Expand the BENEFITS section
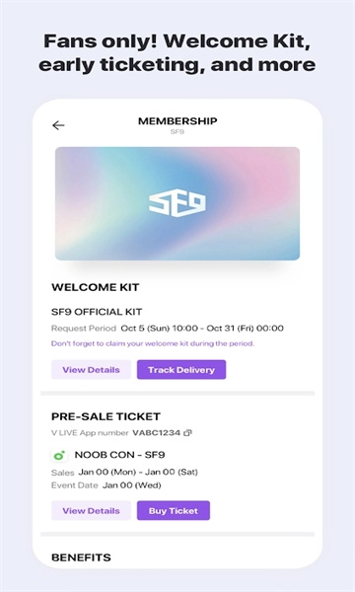Image resolution: width=355 pixels, height=592 pixels. coord(81,557)
